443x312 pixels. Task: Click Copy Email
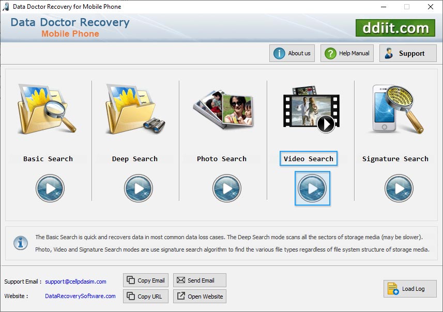pos(145,279)
